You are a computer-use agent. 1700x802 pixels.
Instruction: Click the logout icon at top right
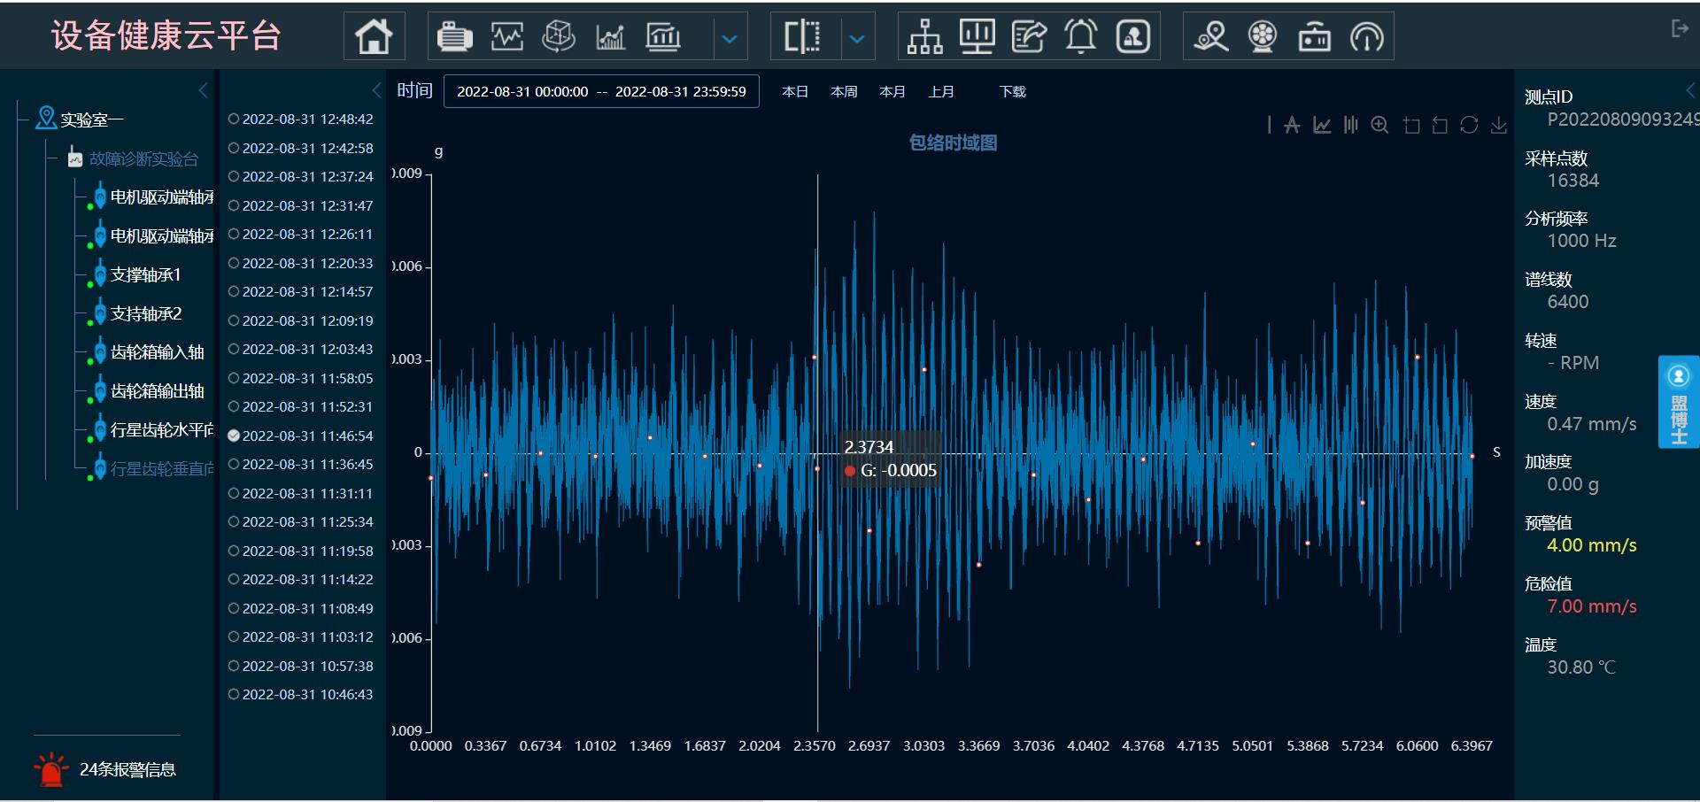(1679, 29)
